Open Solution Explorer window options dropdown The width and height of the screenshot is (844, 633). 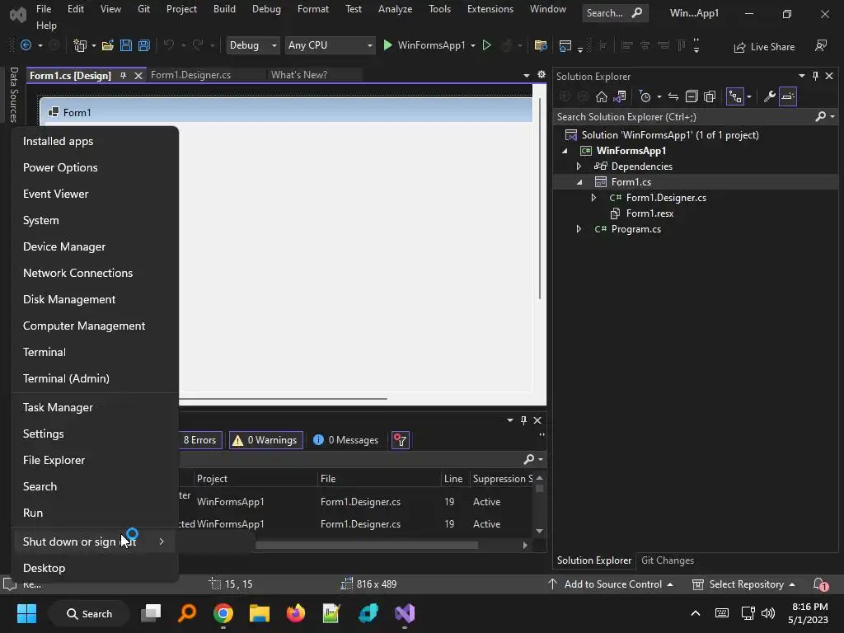801,76
